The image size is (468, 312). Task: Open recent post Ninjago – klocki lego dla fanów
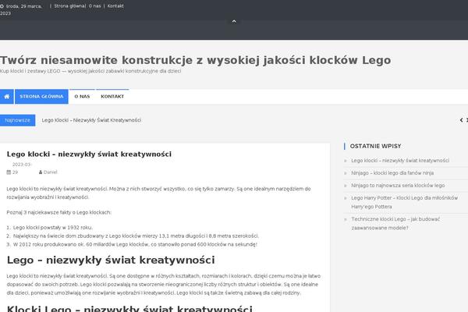click(392, 173)
